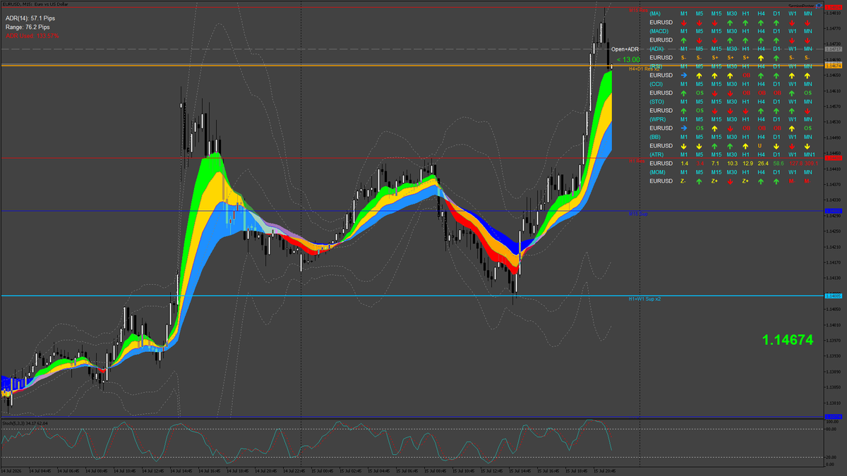This screenshot has width=847, height=476.
Task: Click the 'H1 Res' level label
Action: [x=637, y=161]
